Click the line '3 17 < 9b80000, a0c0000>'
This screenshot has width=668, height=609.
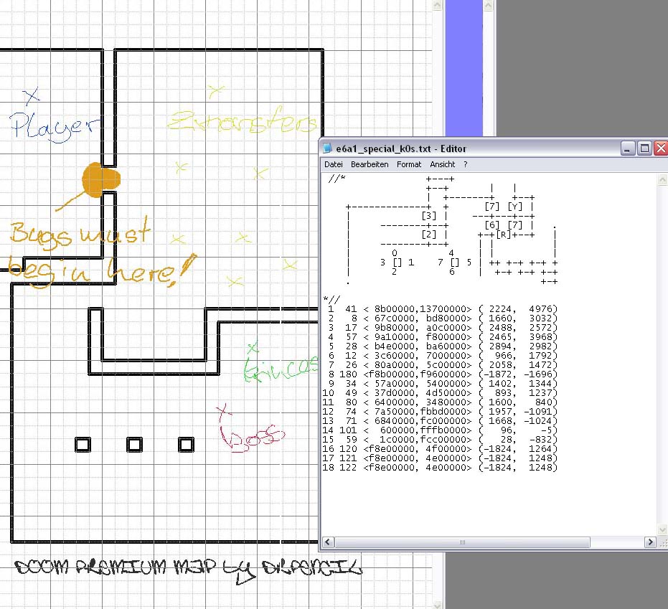[x=400, y=328]
